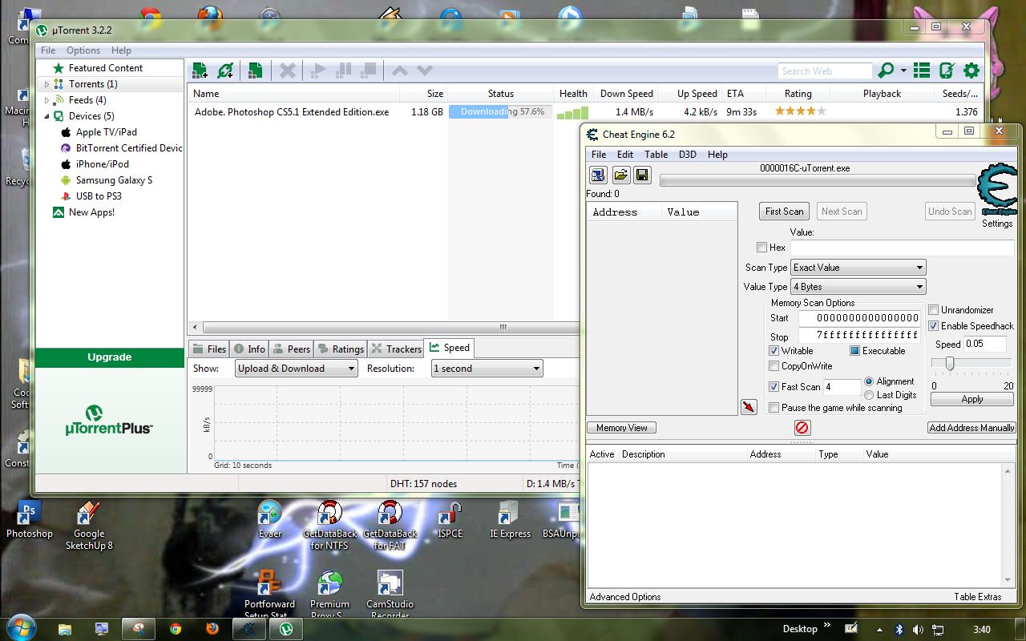Click Cheat Engine's open process icon

pos(598,175)
